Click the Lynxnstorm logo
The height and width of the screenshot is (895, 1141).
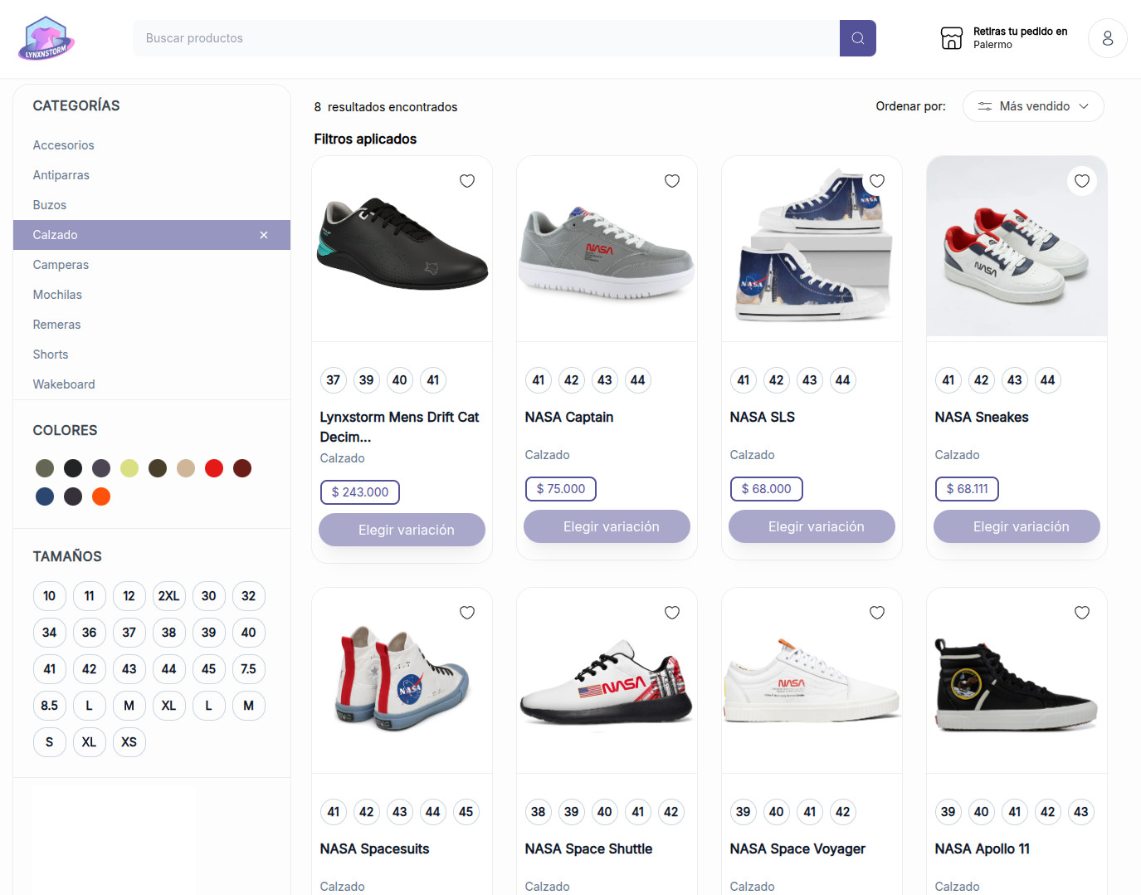click(46, 38)
